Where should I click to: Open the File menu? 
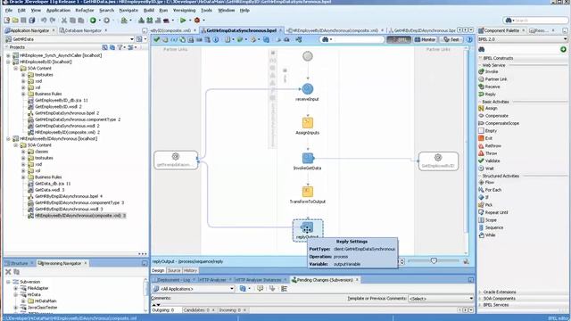pos(9,10)
